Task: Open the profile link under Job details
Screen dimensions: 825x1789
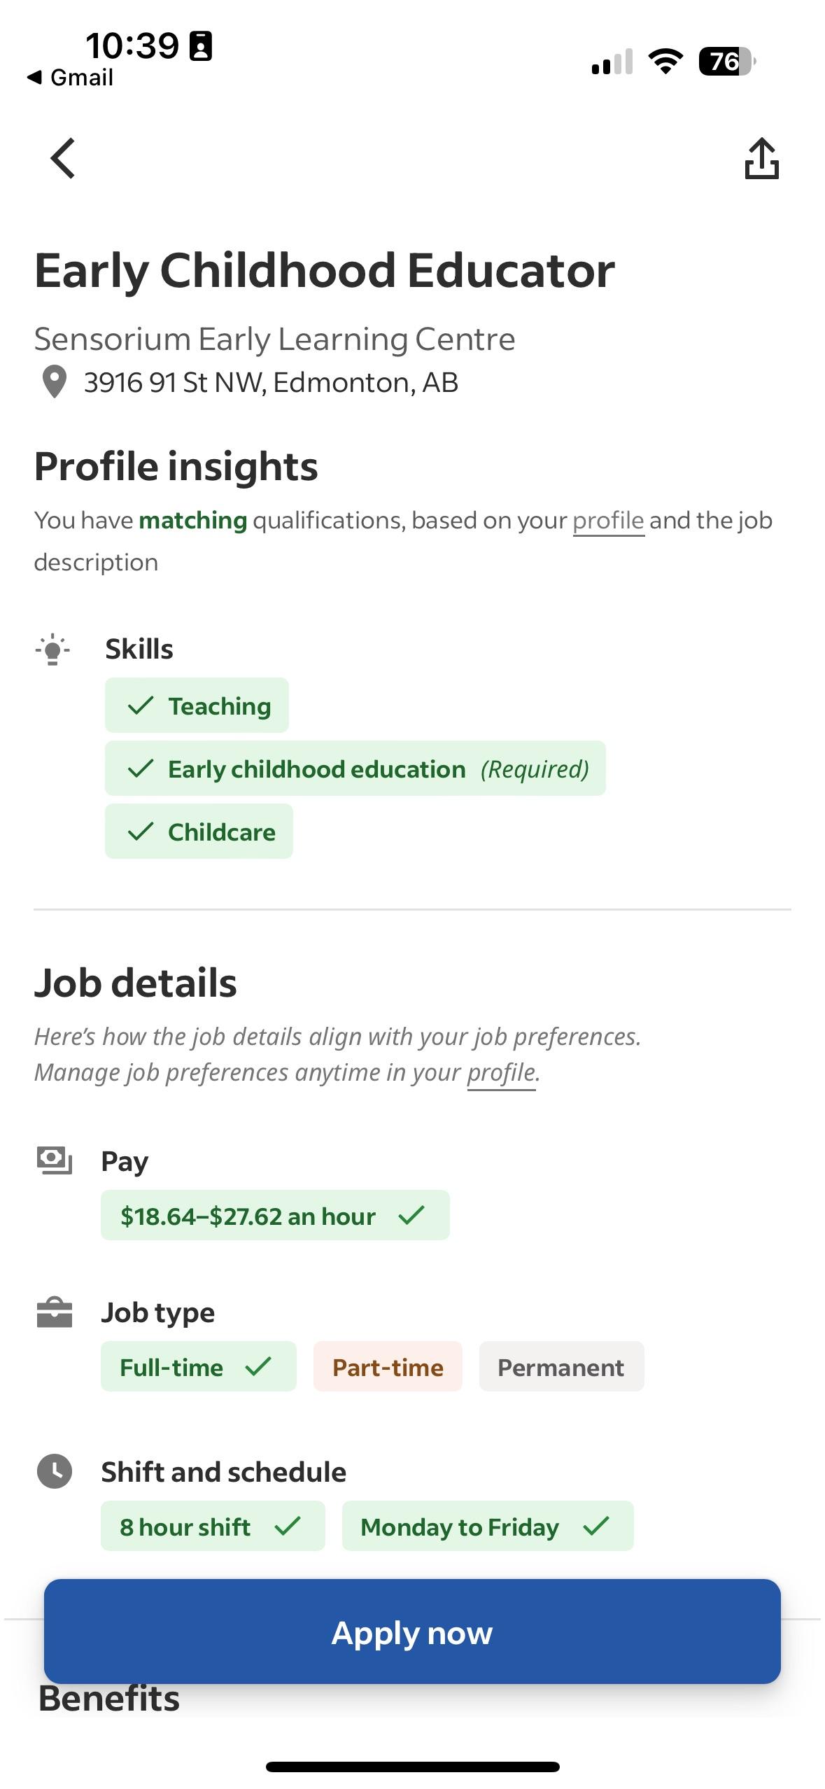Action: (501, 1072)
